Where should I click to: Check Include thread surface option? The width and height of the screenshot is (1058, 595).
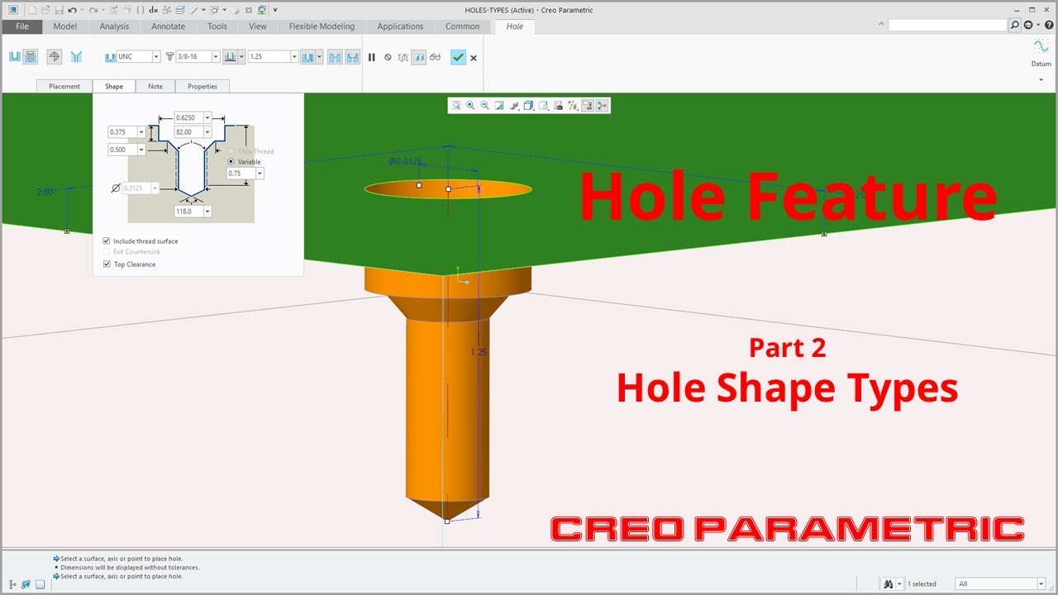tap(107, 241)
